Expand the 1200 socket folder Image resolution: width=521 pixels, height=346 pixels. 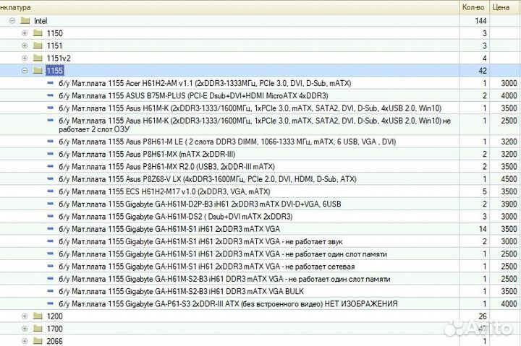click(25, 316)
